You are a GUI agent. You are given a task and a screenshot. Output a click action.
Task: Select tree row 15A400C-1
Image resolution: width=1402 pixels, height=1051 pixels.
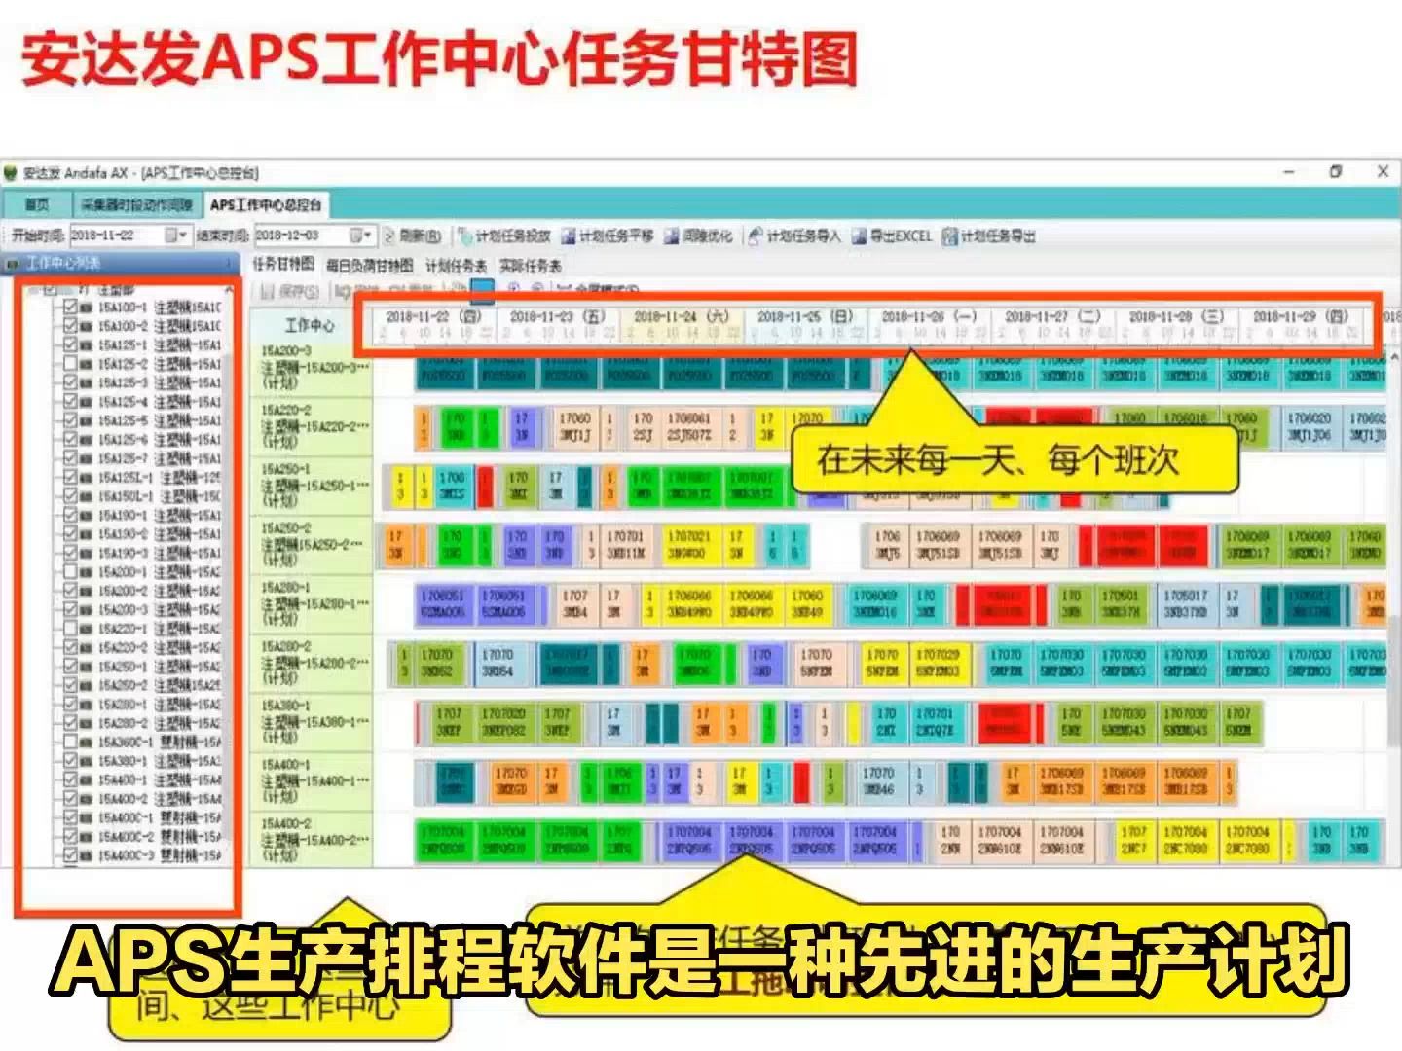(x=159, y=817)
